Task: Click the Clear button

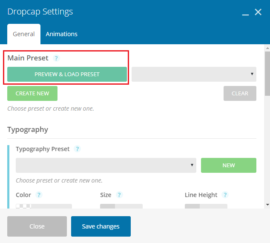Action: [x=240, y=94]
